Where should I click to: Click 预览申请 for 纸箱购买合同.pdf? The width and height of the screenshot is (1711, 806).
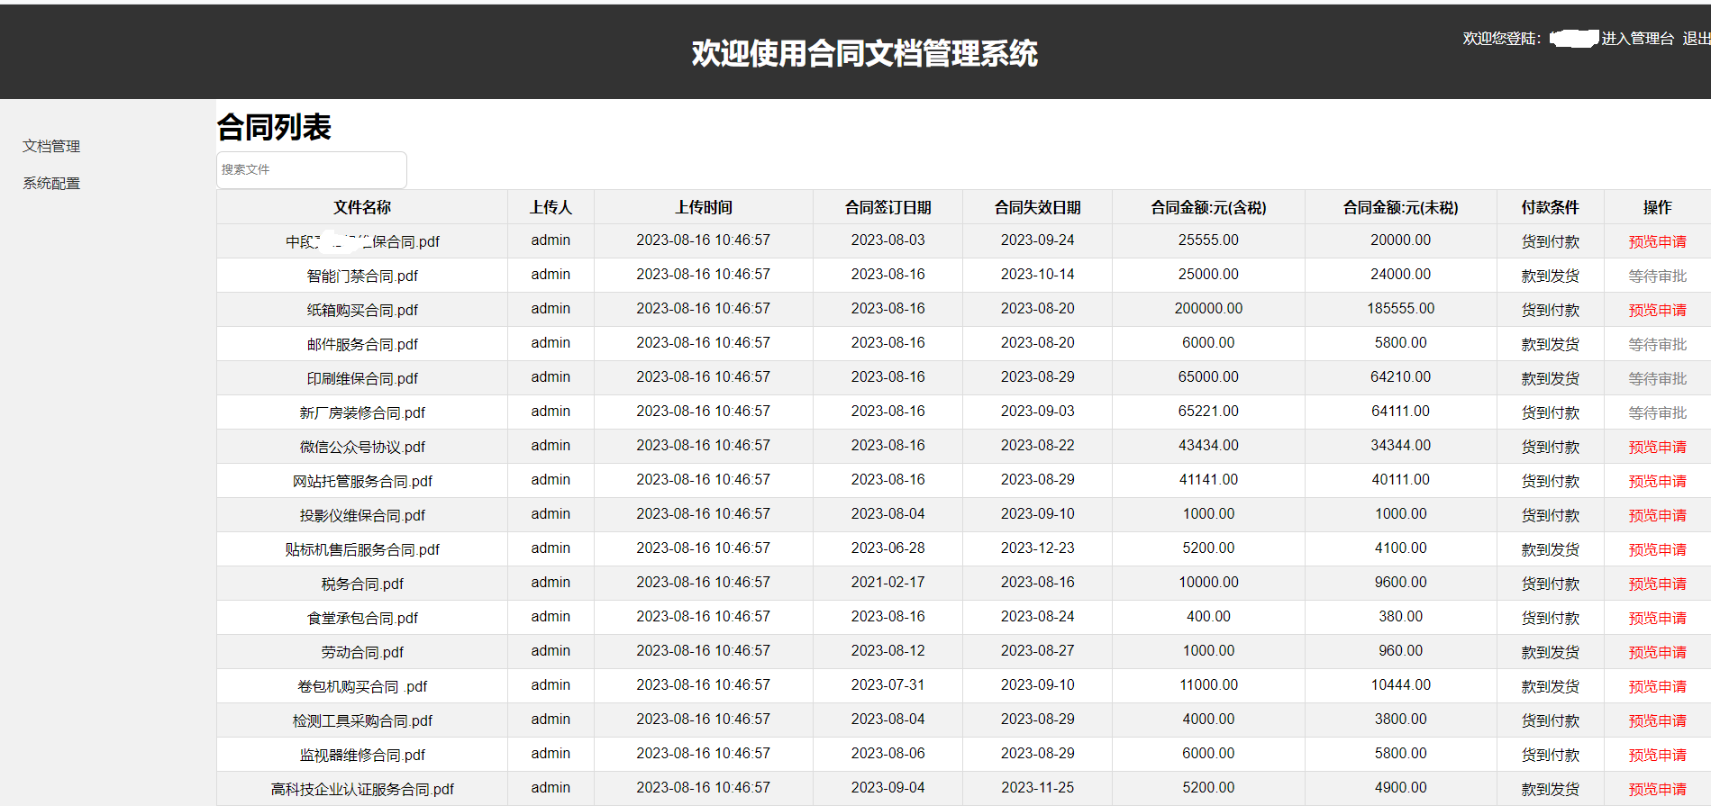pos(1657,310)
